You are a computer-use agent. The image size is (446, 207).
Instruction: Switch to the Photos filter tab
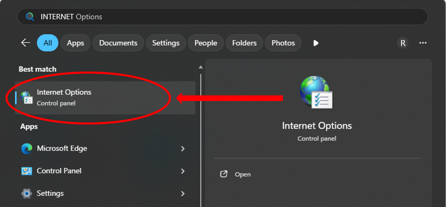[x=283, y=43]
